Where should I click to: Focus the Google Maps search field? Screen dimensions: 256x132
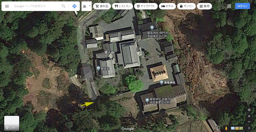pyautogui.click(x=37, y=6)
